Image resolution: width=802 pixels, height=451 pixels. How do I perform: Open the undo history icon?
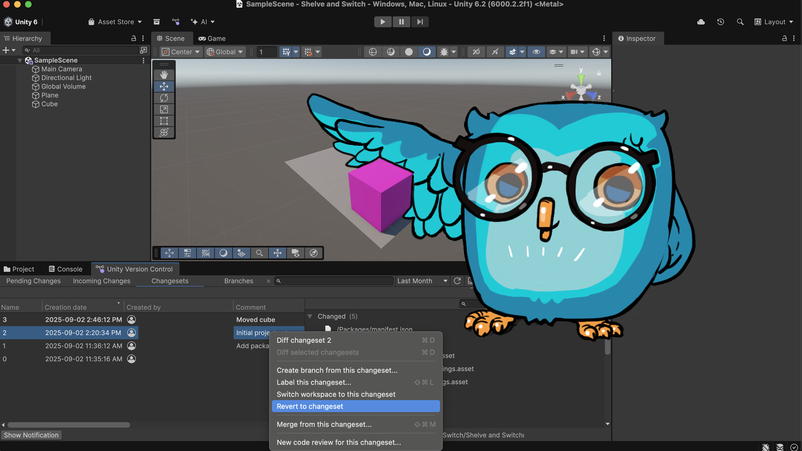coord(721,22)
